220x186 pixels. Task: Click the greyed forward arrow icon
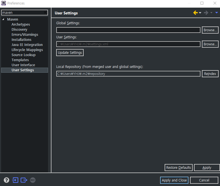[x=206, y=13]
